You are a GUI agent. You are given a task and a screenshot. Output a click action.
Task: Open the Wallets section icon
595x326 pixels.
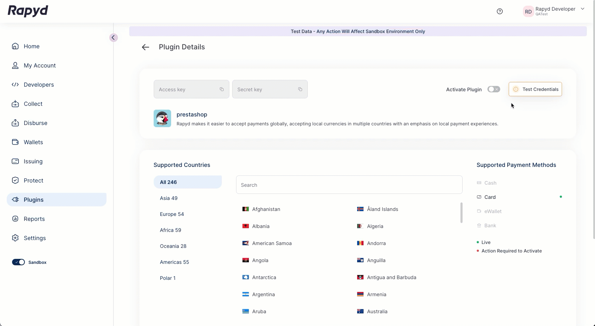pyautogui.click(x=15, y=142)
